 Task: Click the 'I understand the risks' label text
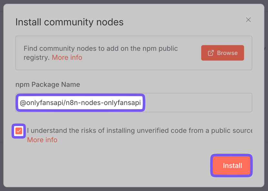pyautogui.click(x=97, y=131)
